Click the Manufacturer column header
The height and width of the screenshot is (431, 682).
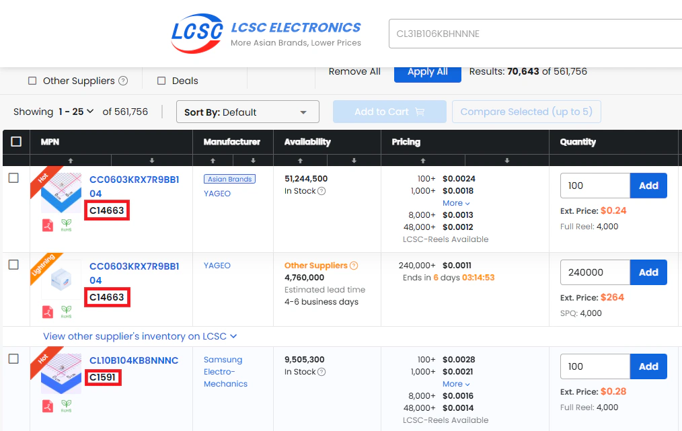click(232, 142)
